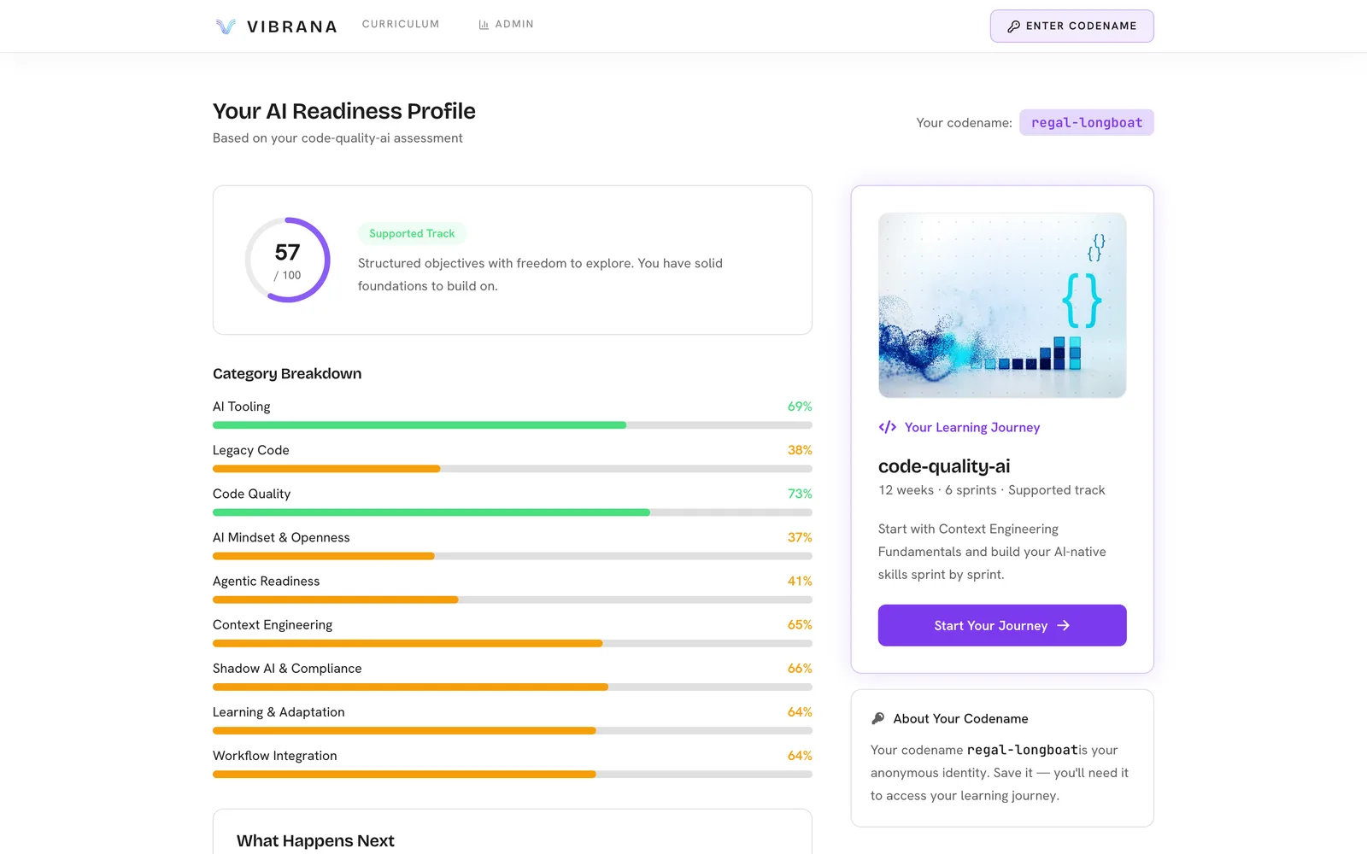Click the Your Learning Journey label

click(x=972, y=427)
